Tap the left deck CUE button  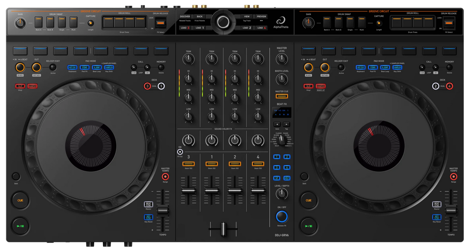coord(20,201)
